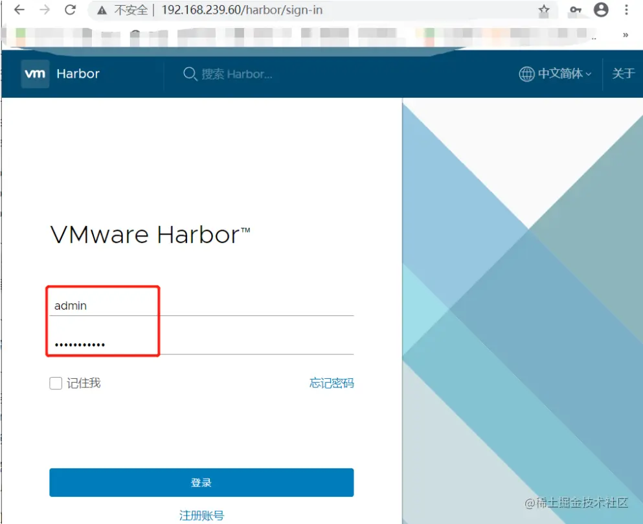Focus the 搜索 Harbor search field
The image size is (643, 524).
237,74
